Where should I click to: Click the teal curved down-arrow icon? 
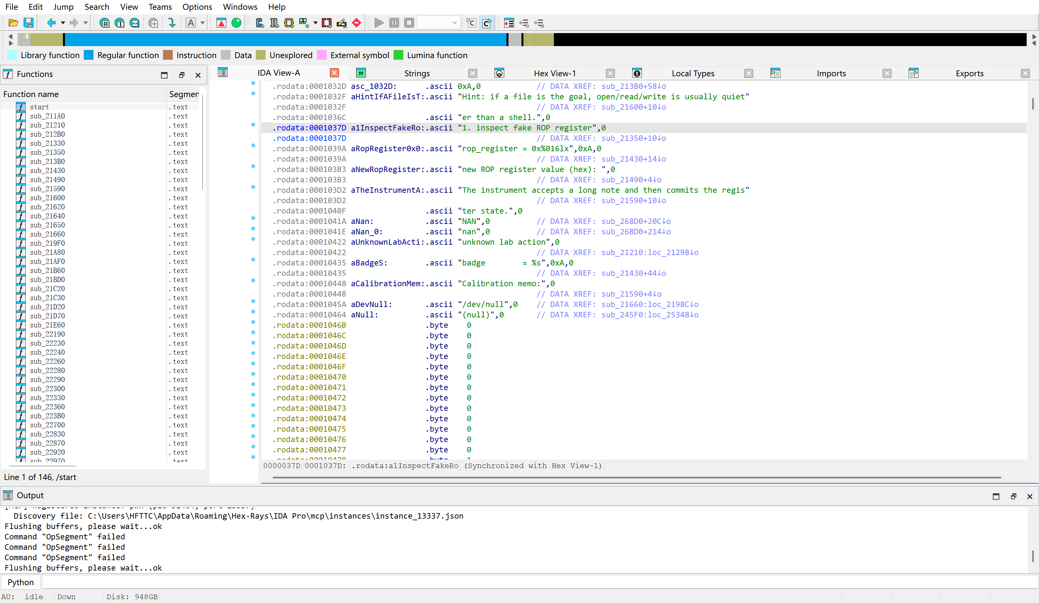click(x=172, y=23)
